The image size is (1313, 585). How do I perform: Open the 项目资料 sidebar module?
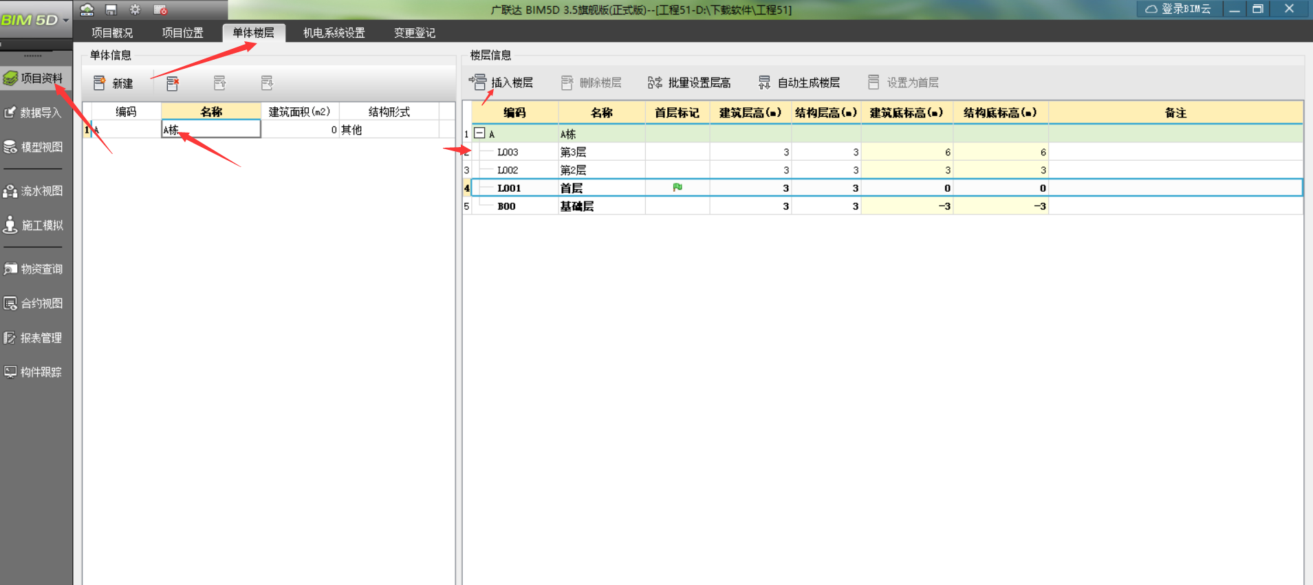36,78
